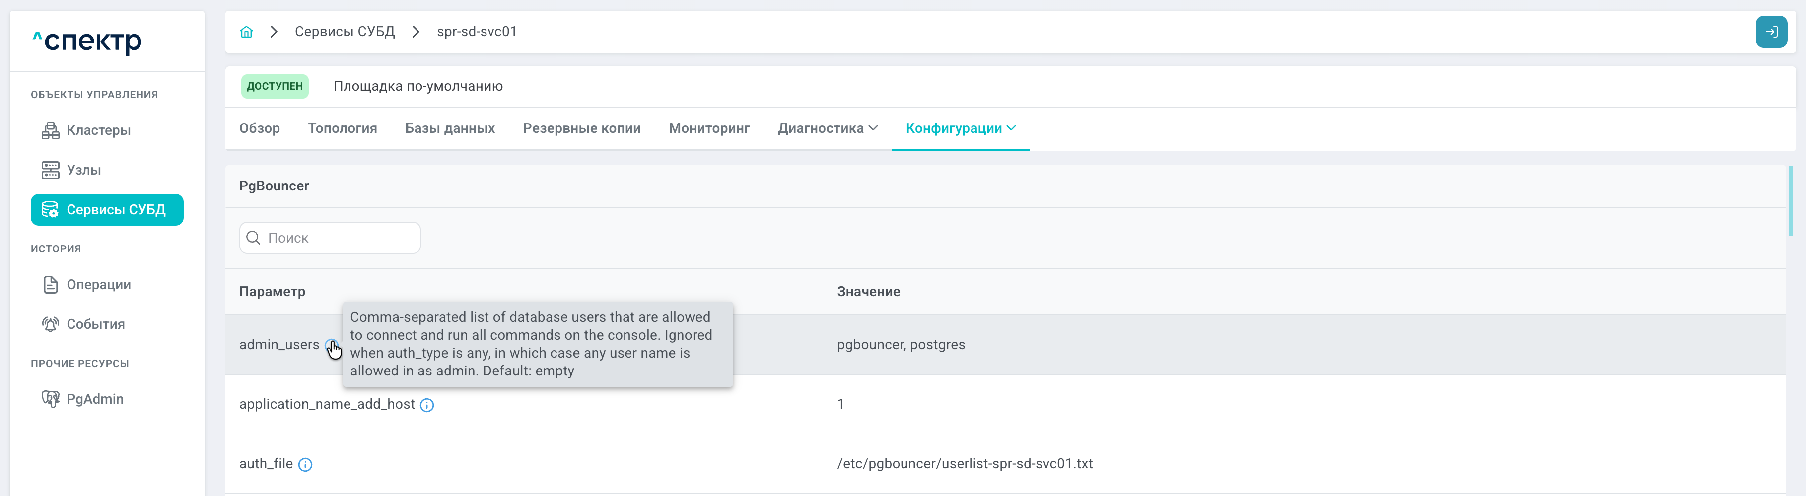Click the vertical scrollbar on the right
1806x496 pixels.
(1791, 201)
